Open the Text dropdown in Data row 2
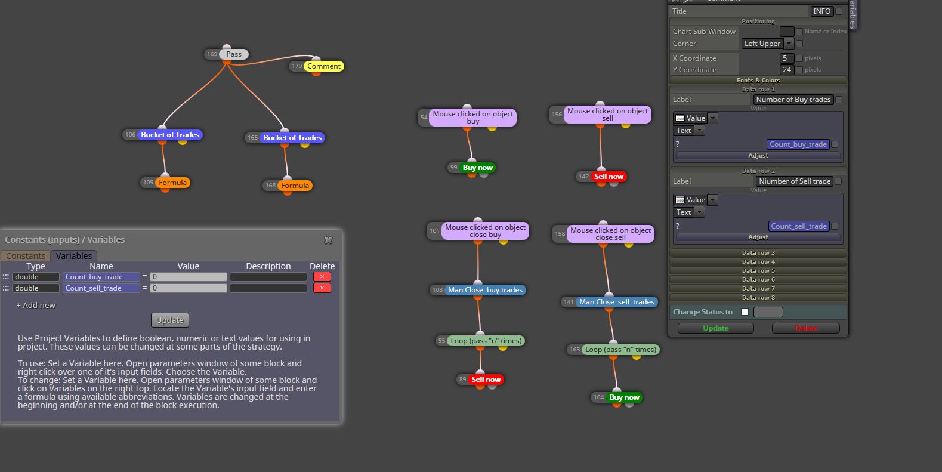Viewport: 942px width, 472px height. (689, 212)
